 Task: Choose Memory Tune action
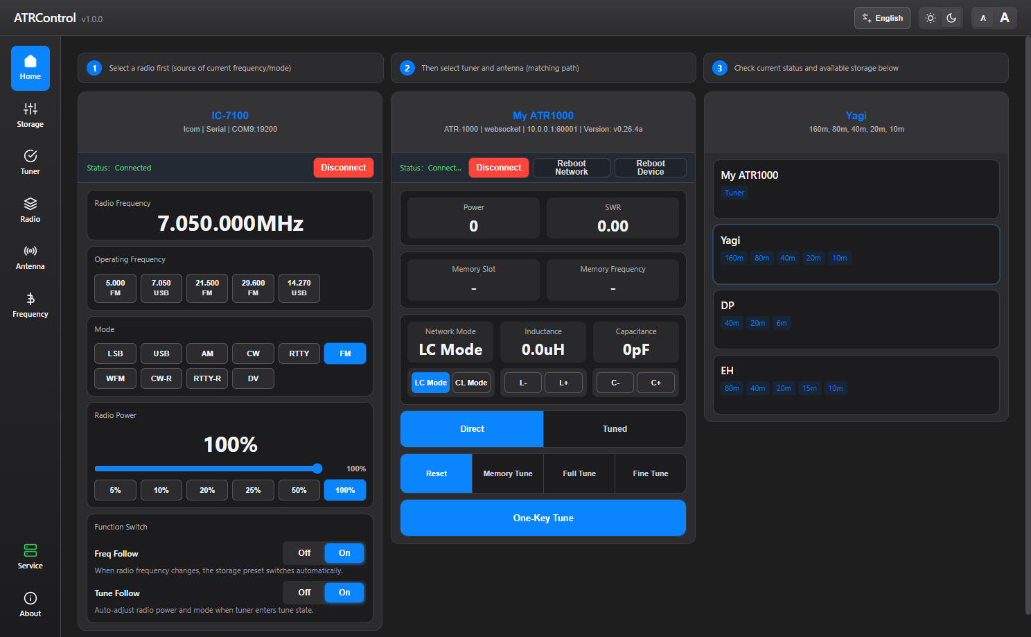[508, 473]
